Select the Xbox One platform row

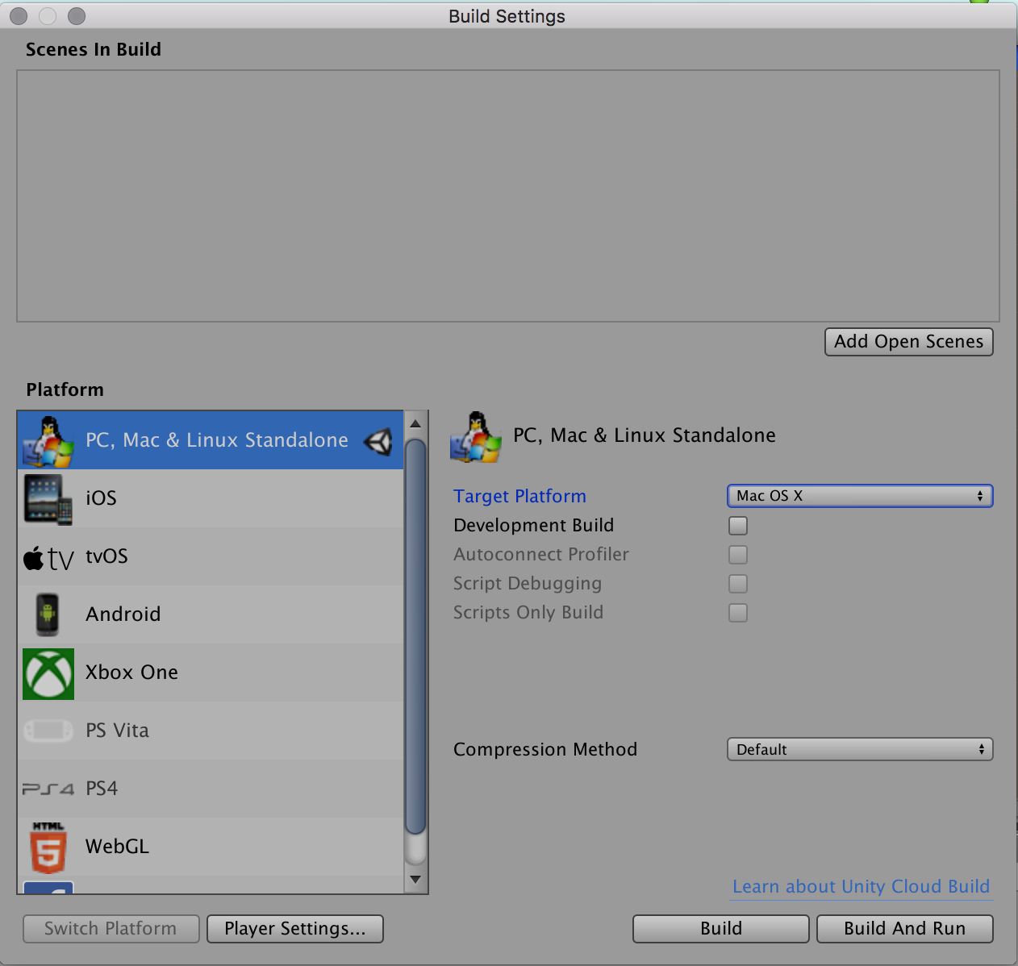(211, 672)
